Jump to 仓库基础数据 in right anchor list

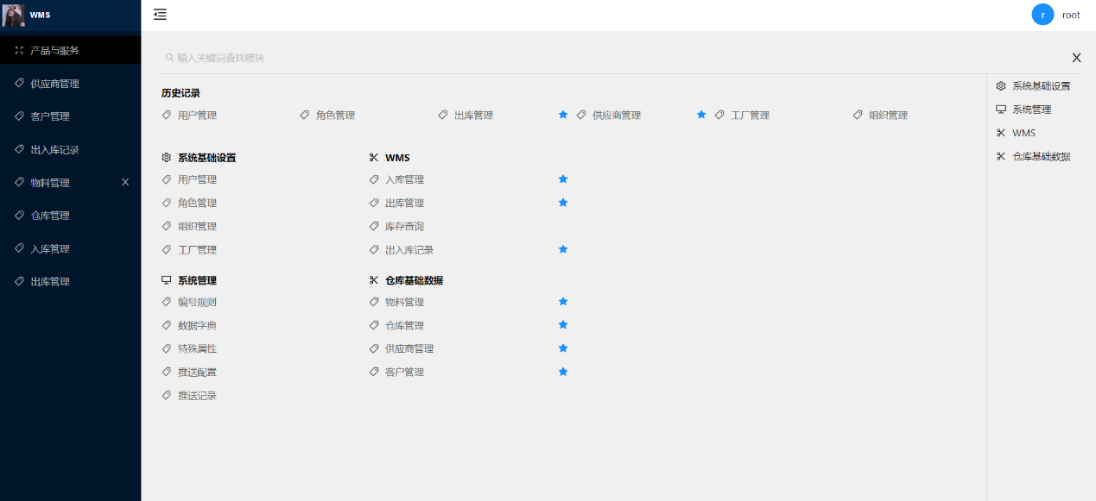click(x=1041, y=156)
